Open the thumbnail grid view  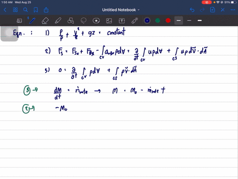tap(15, 10)
